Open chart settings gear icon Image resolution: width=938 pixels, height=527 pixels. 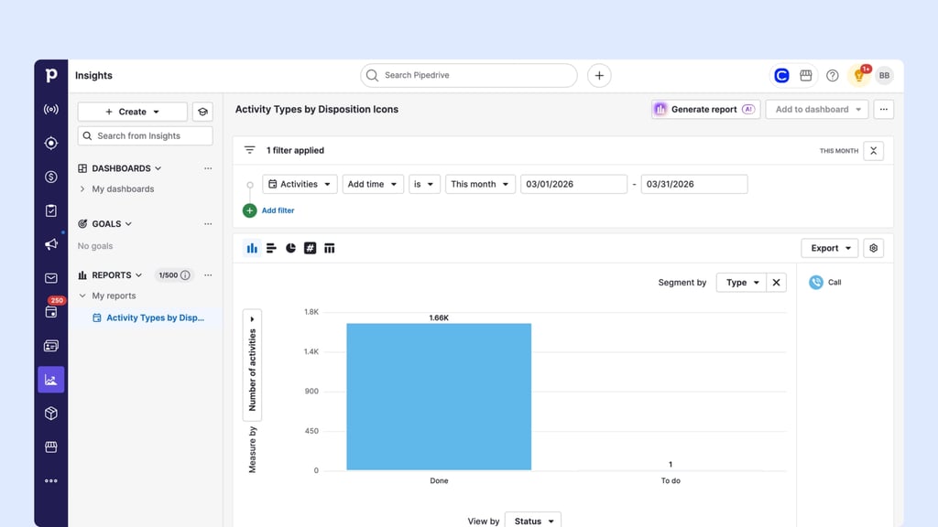pyautogui.click(x=873, y=248)
